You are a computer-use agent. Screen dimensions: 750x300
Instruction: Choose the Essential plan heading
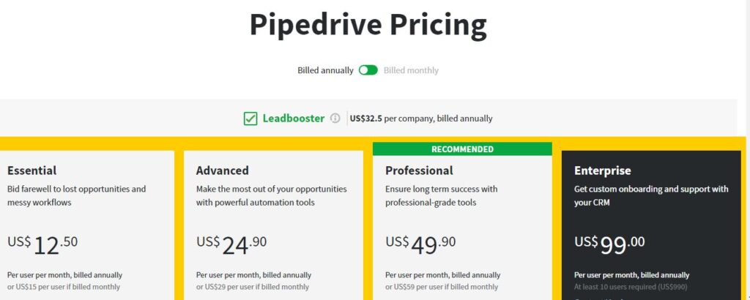coord(31,170)
